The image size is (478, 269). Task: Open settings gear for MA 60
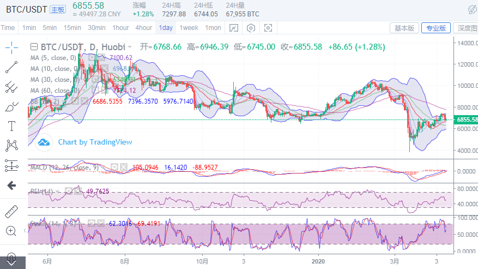(x=95, y=91)
